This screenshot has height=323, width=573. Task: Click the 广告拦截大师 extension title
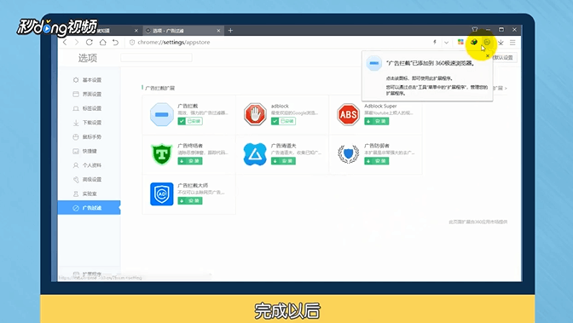[193, 185]
